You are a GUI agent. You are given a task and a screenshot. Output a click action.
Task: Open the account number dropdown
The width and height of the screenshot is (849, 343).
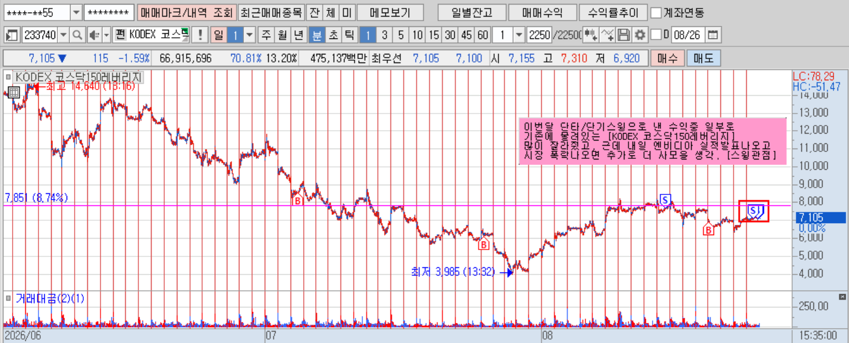pyautogui.click(x=76, y=13)
